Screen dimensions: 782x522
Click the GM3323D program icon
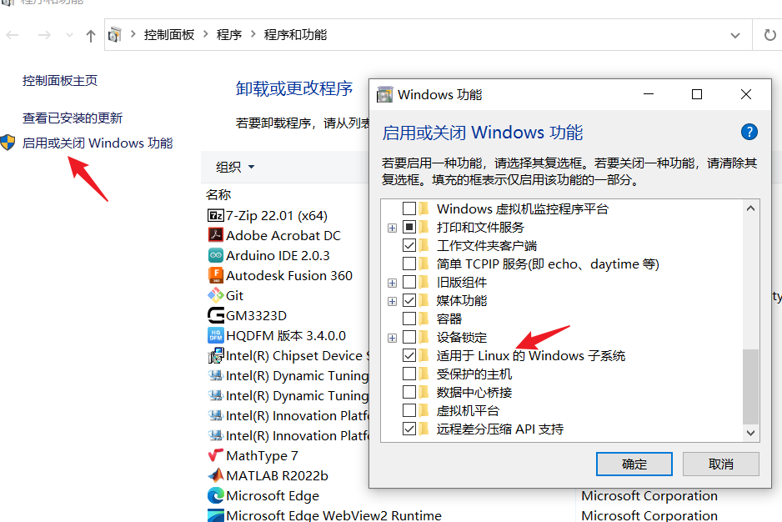[x=215, y=315]
